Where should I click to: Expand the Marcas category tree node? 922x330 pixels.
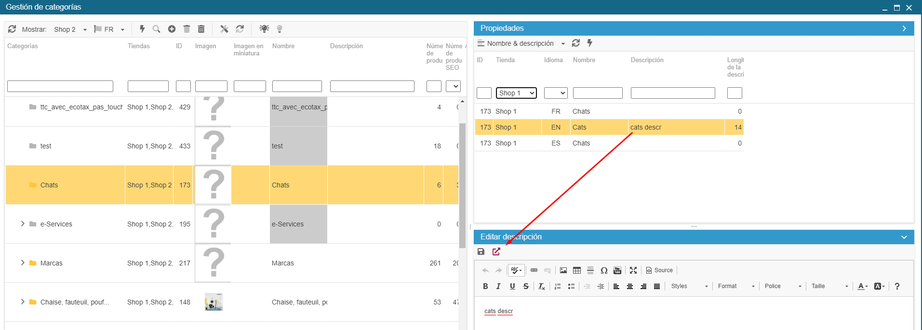23,263
